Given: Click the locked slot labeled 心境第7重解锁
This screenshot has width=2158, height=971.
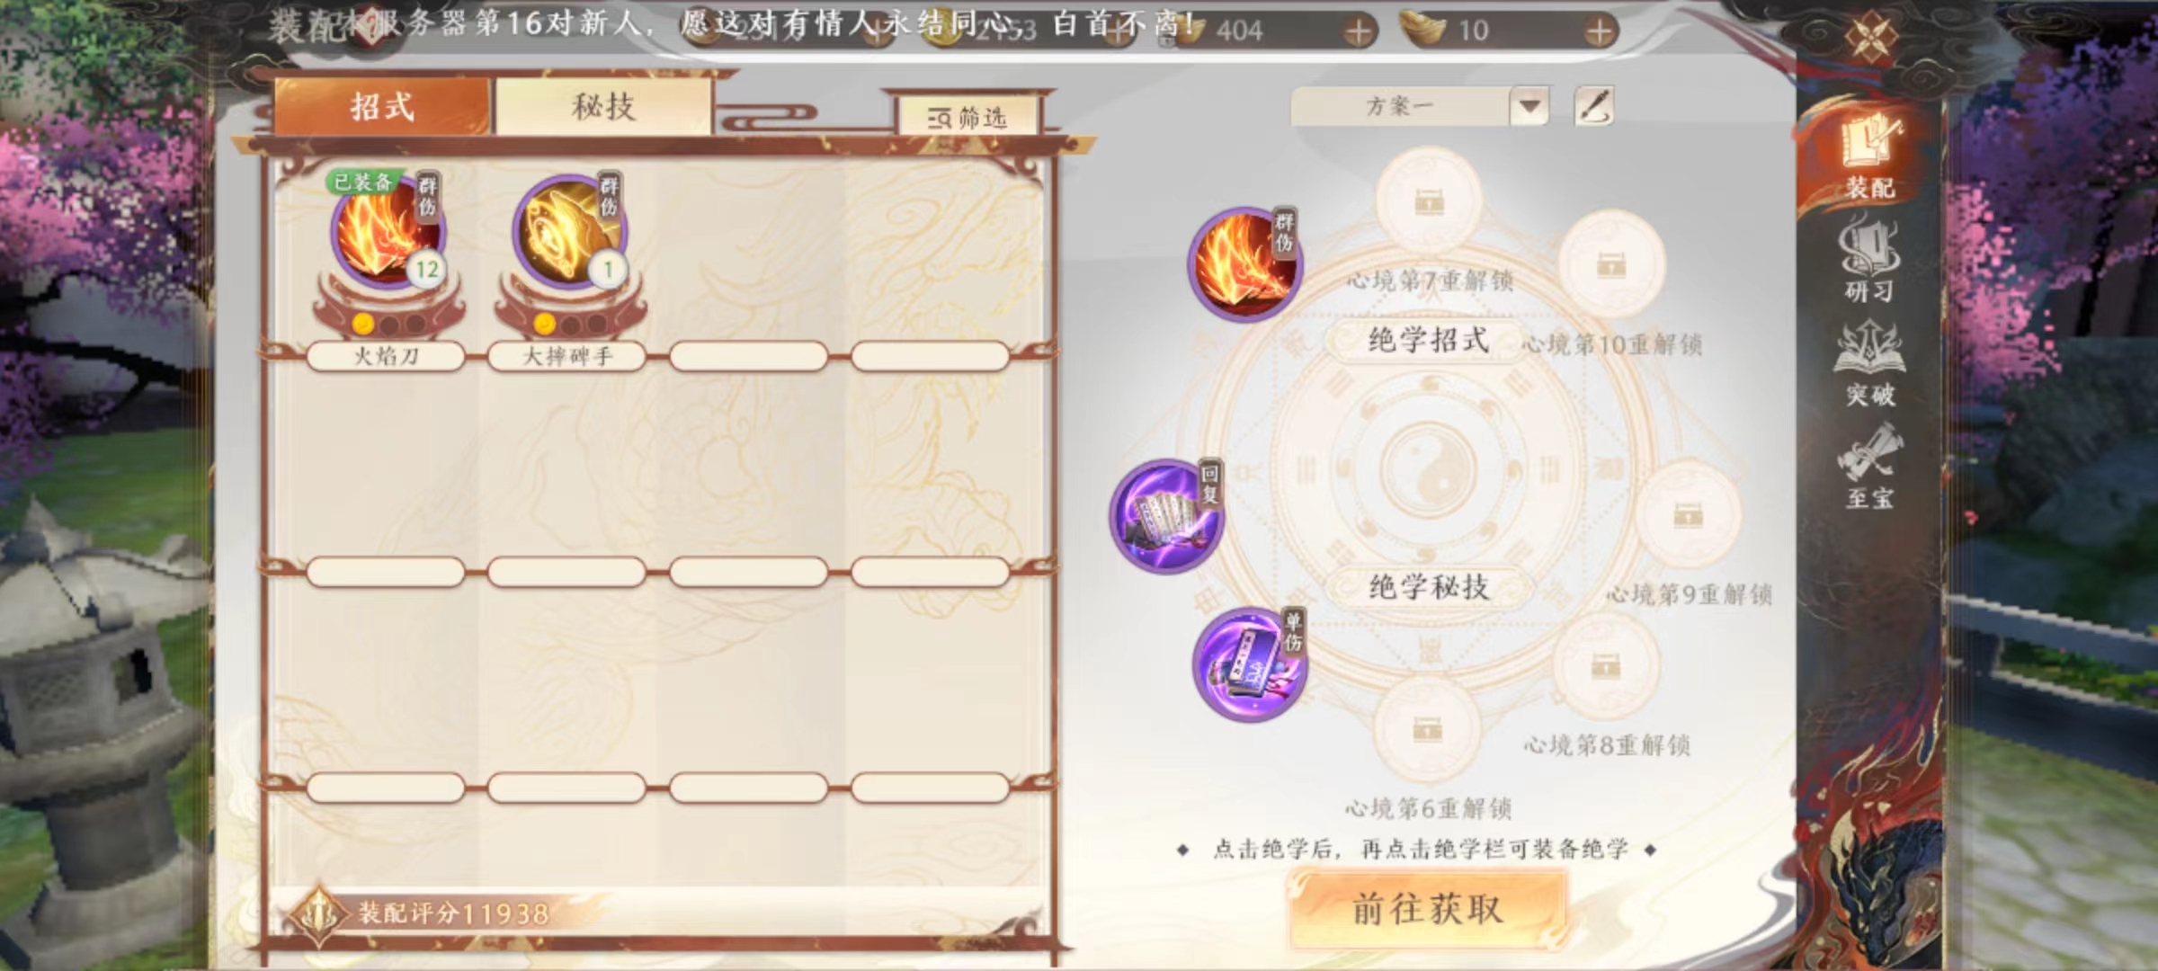Looking at the screenshot, I should coord(1429,201).
